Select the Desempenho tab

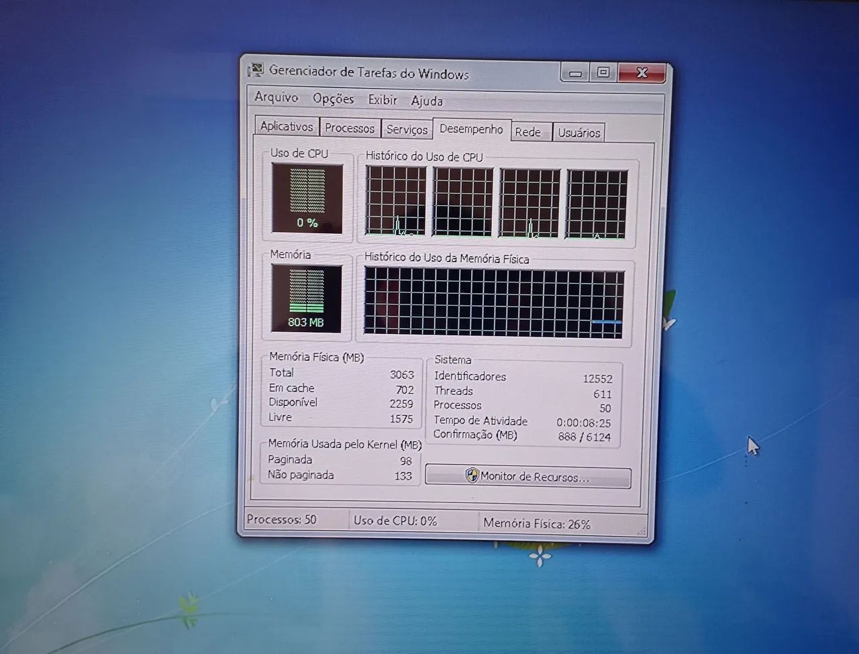tap(471, 129)
